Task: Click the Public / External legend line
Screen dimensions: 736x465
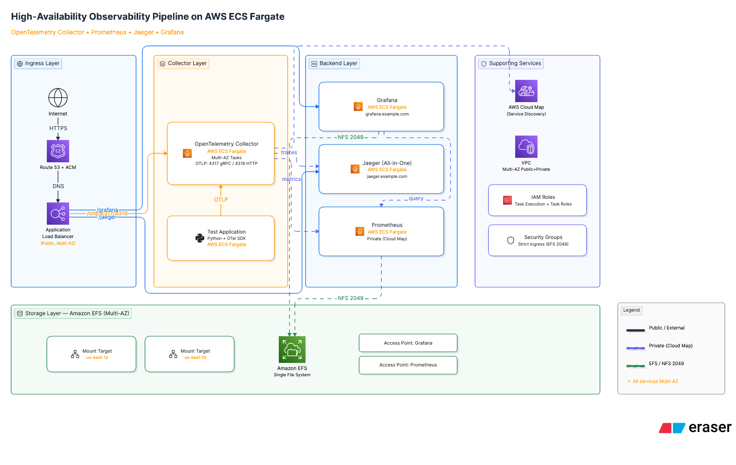Action: tap(636, 330)
